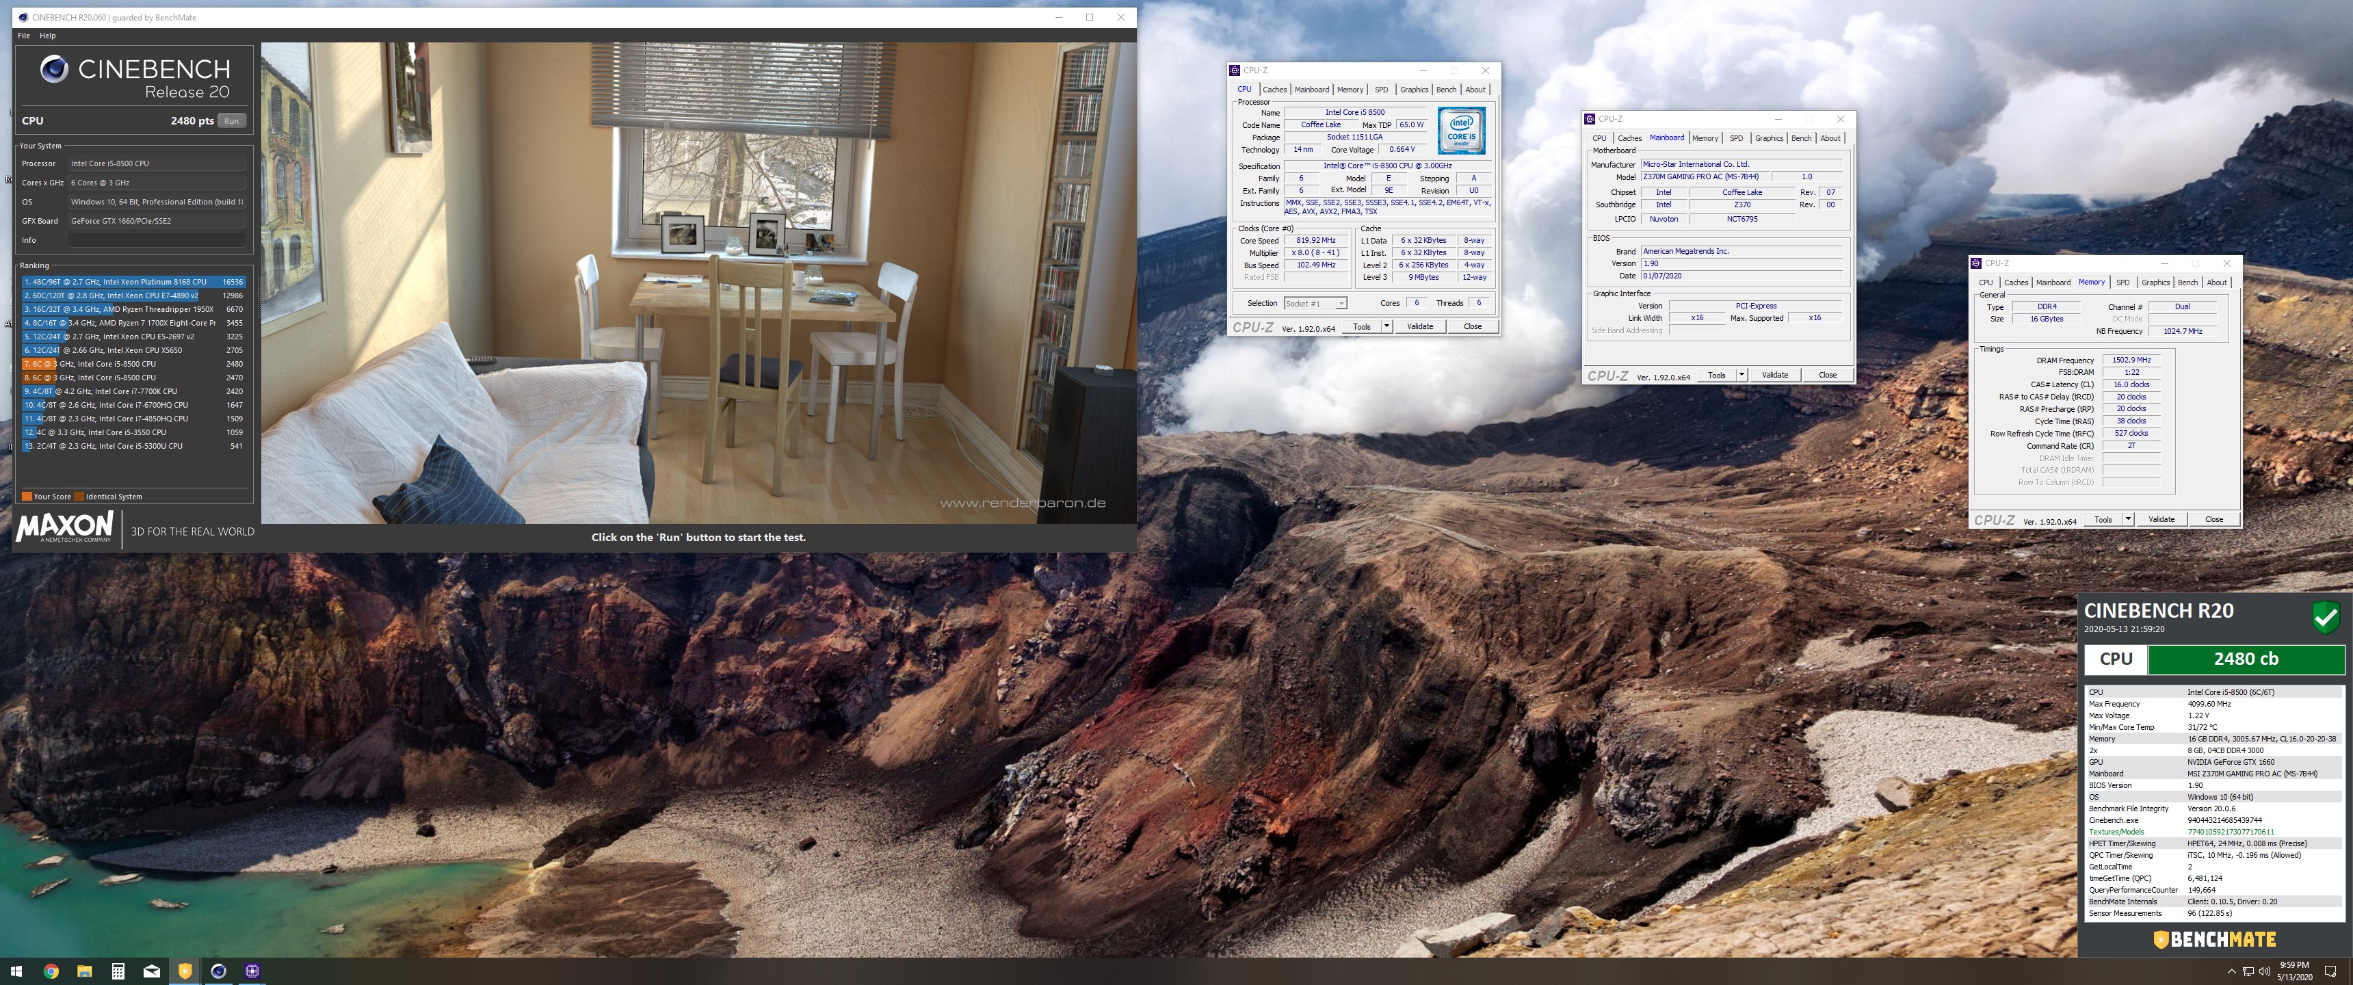Screen dimensions: 2353x985
Task: Click the Cinebench window title bar icon
Action: 23,17
